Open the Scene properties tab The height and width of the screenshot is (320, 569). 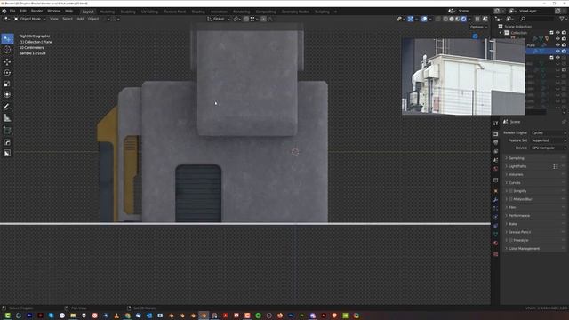tap(496, 160)
